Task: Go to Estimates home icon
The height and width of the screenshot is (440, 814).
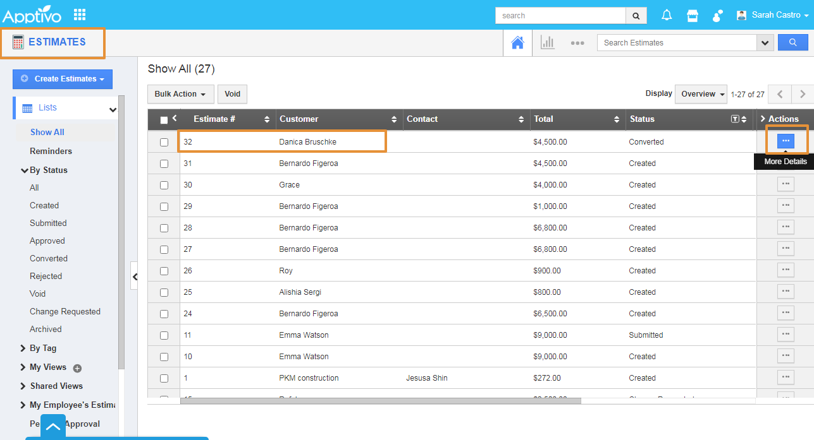Action: (x=517, y=43)
